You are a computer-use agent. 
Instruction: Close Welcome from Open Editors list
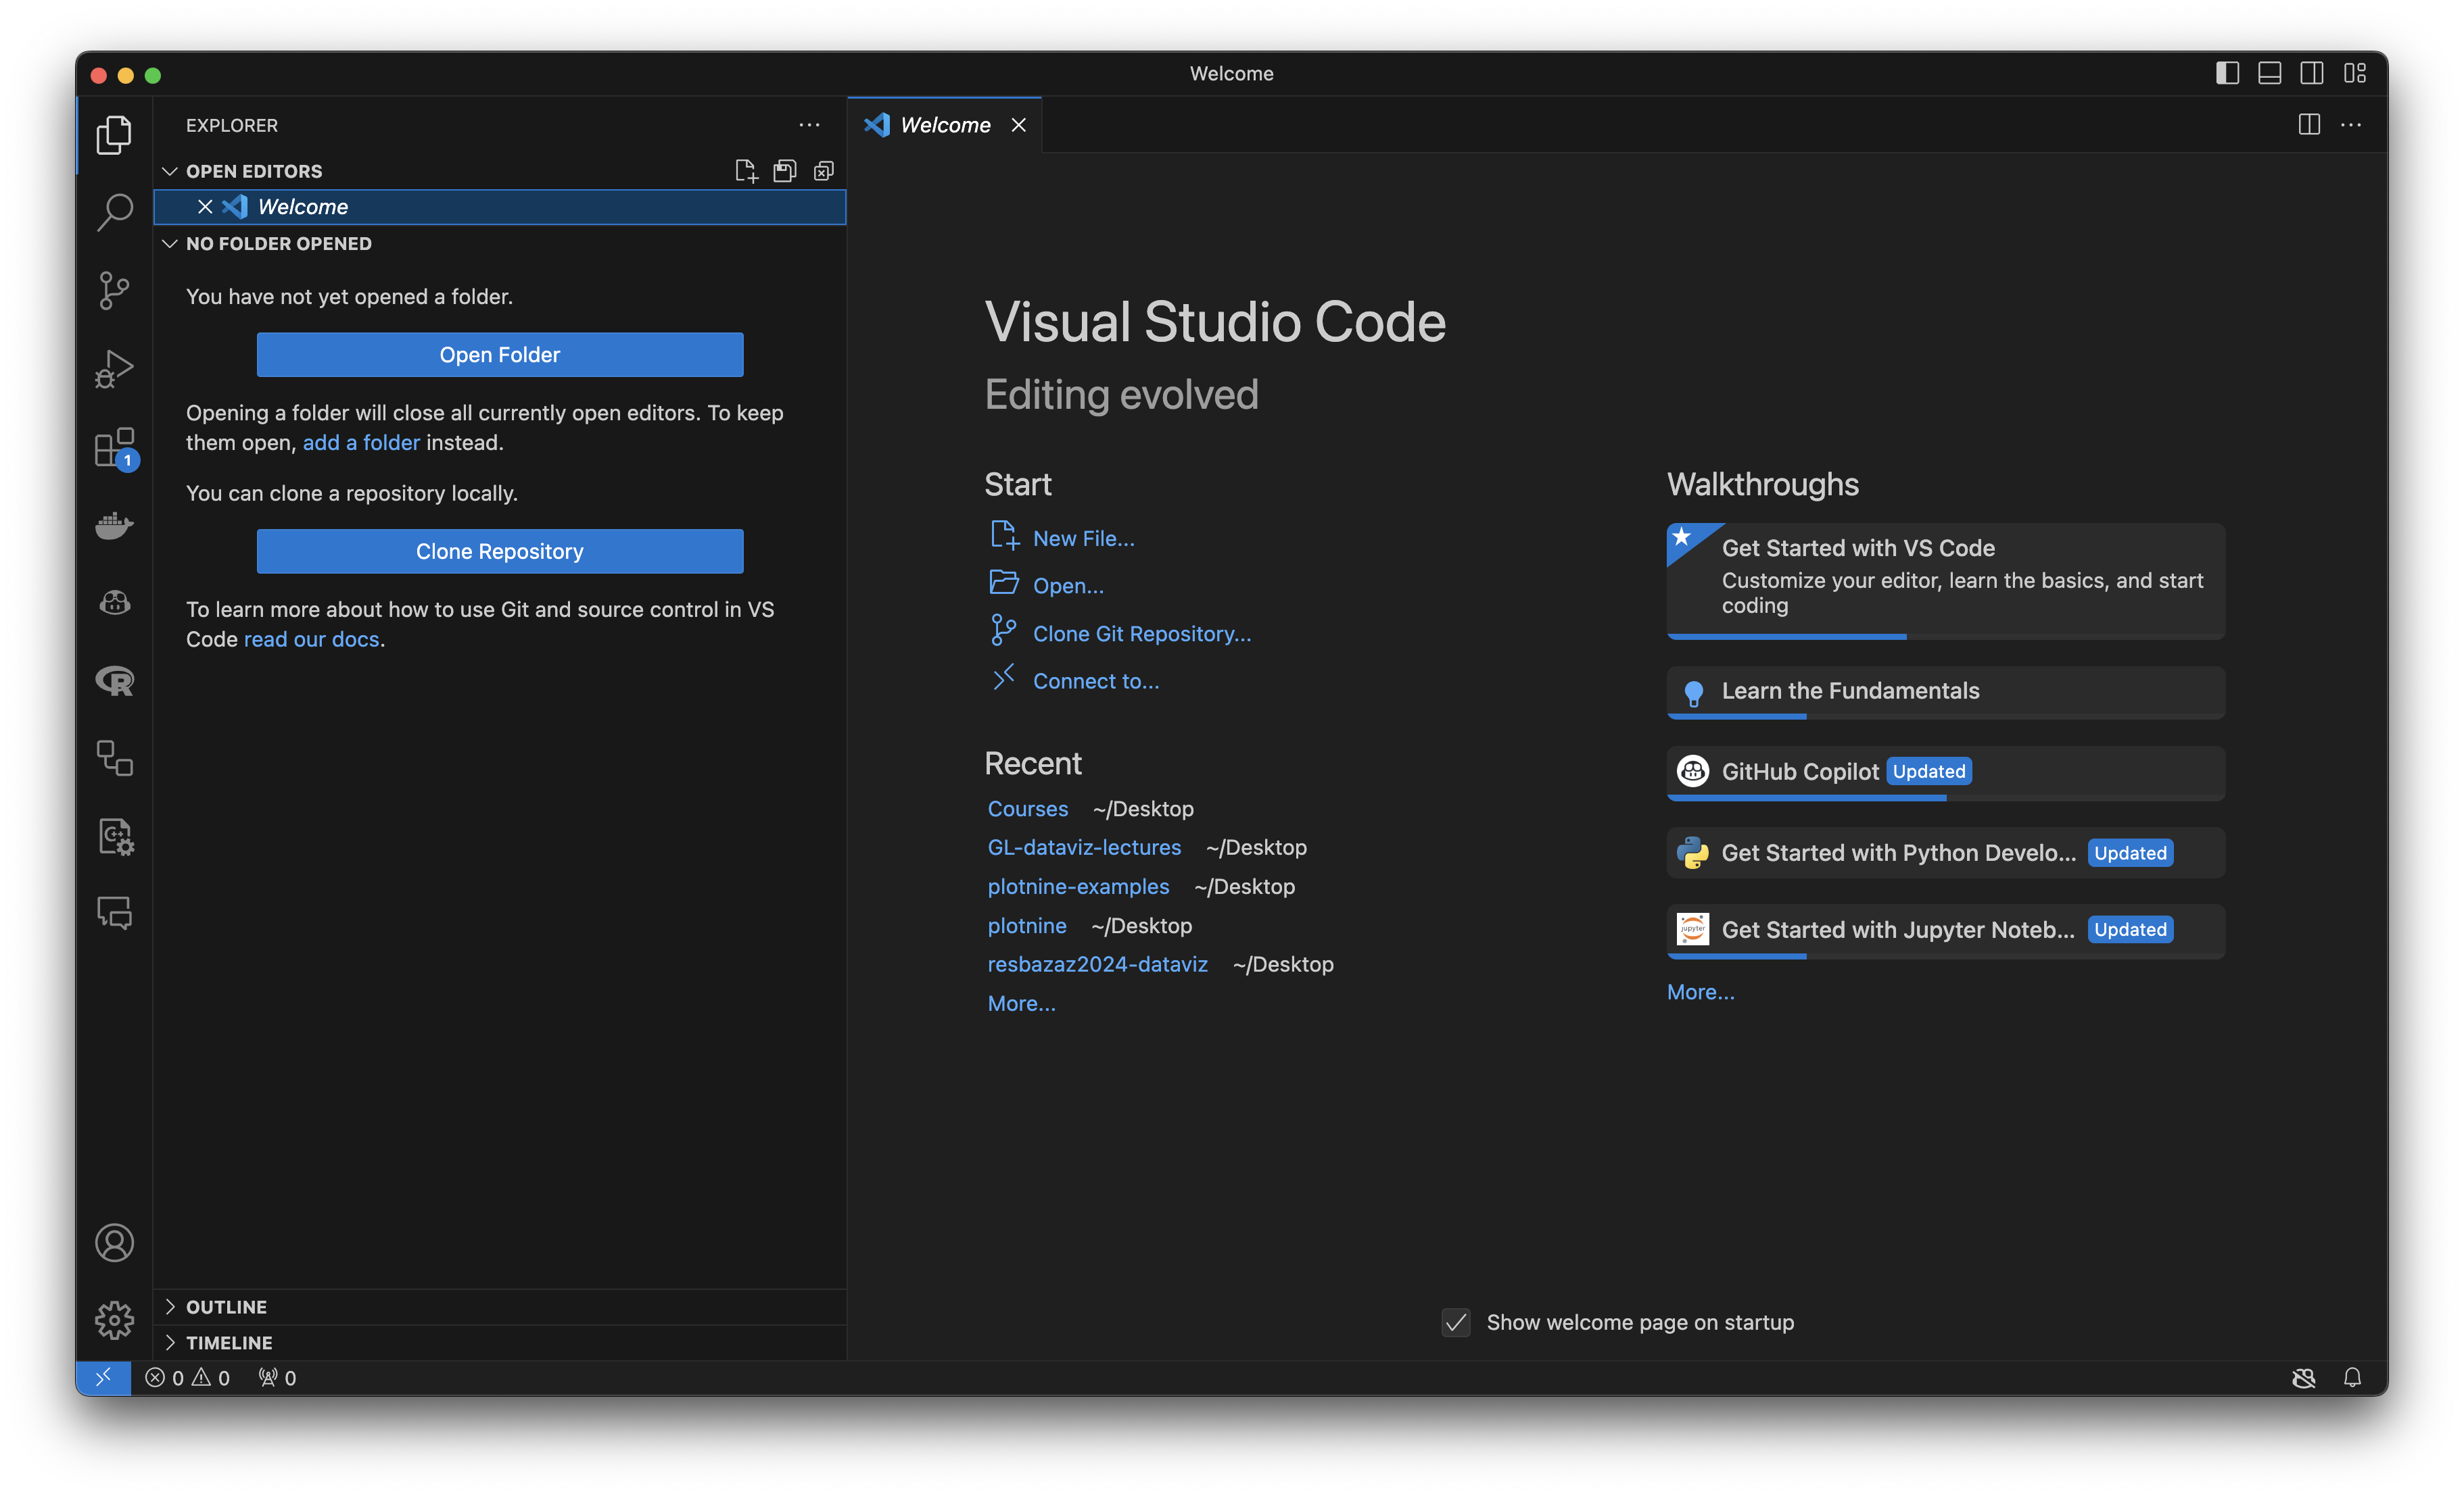[x=205, y=207]
